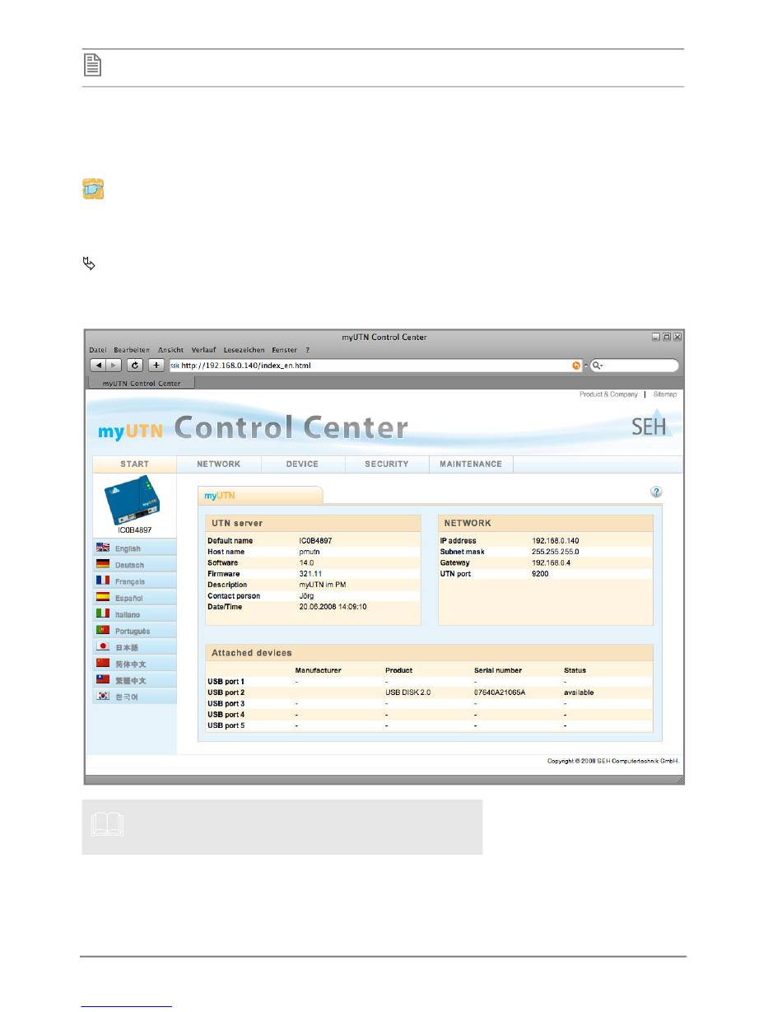Open the Verlauf menu

point(204,350)
